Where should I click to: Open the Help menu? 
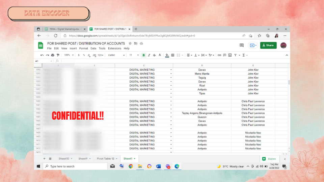coord(127,48)
